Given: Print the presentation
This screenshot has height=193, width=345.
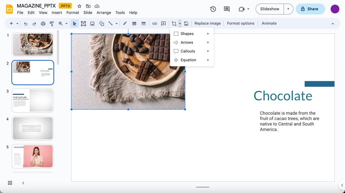Looking at the screenshot, I should point(43,24).
